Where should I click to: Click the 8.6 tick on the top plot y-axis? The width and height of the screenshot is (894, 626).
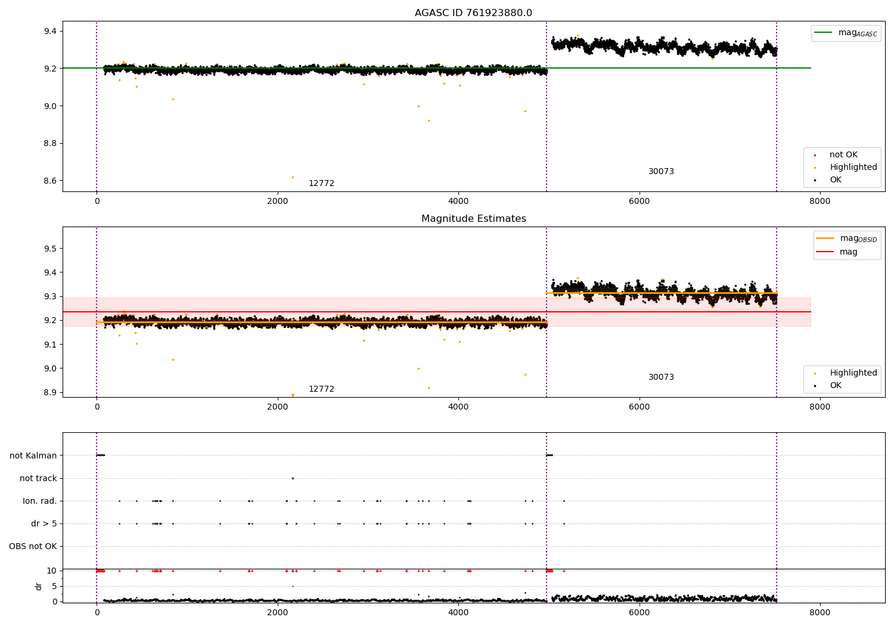50,181
